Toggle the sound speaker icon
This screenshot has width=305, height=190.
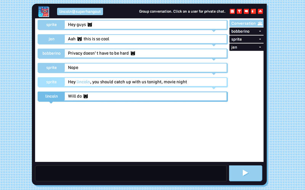(x=253, y=11)
